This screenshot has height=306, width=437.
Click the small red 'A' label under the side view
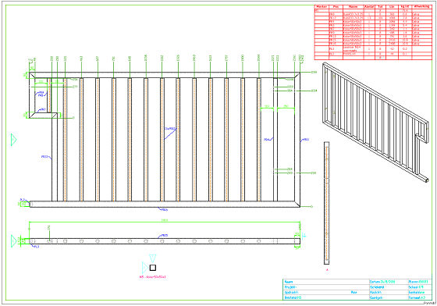(327, 270)
